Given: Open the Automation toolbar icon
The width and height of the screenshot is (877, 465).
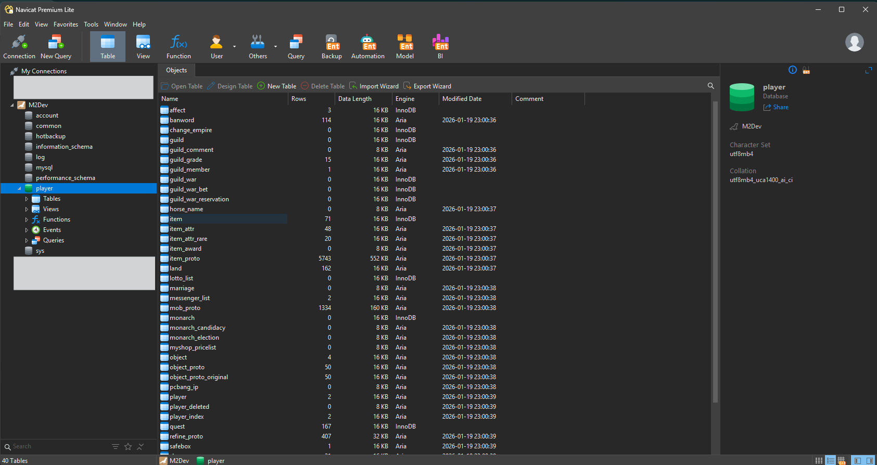Looking at the screenshot, I should (367, 46).
